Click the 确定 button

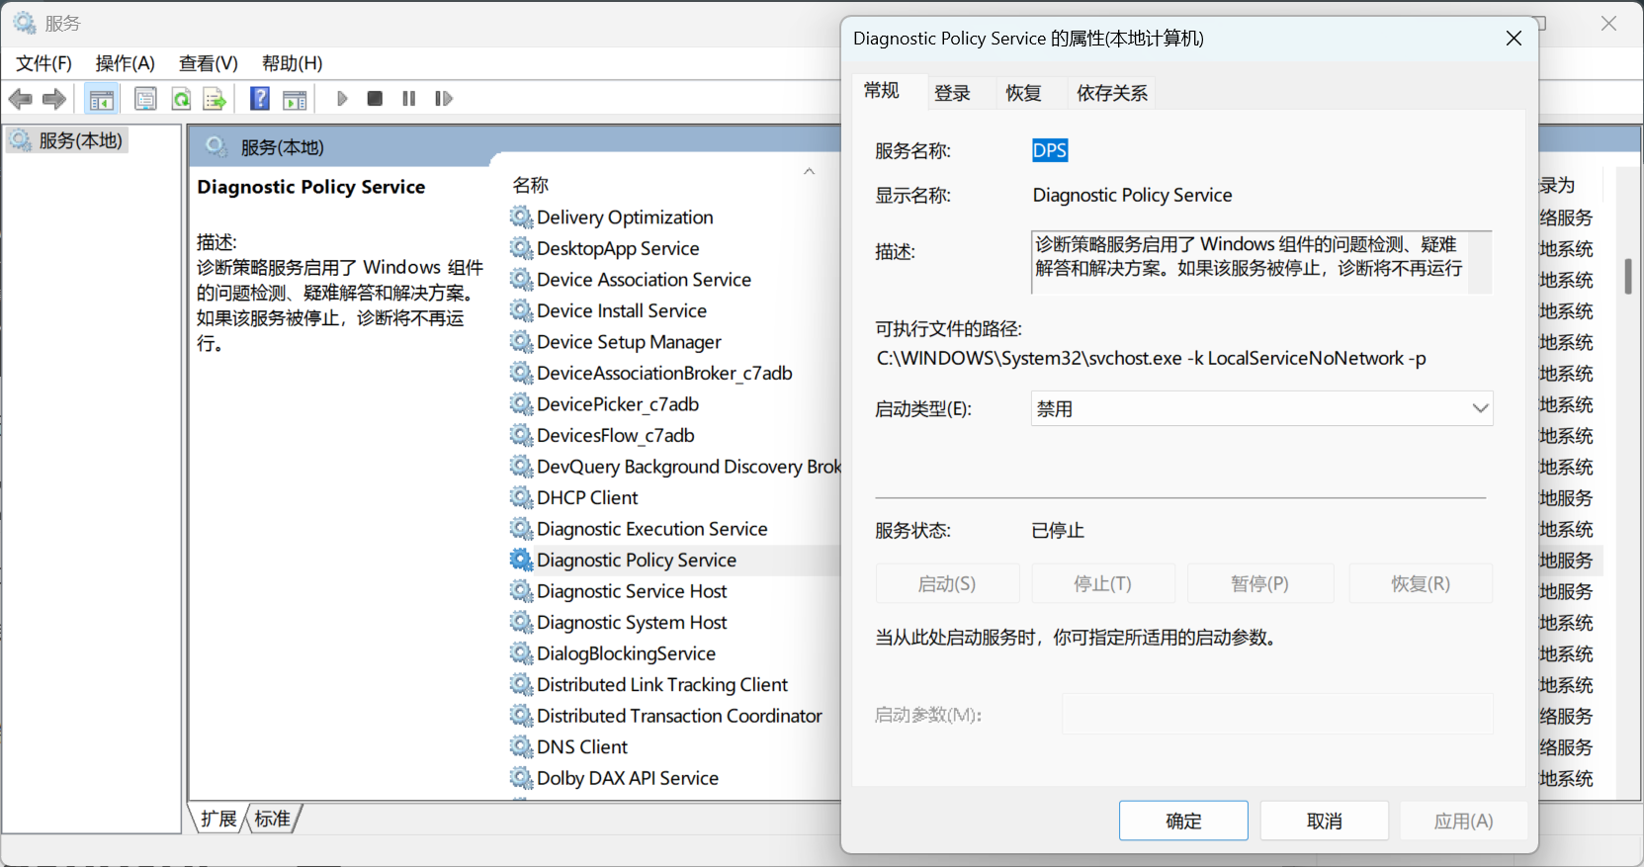(x=1183, y=821)
